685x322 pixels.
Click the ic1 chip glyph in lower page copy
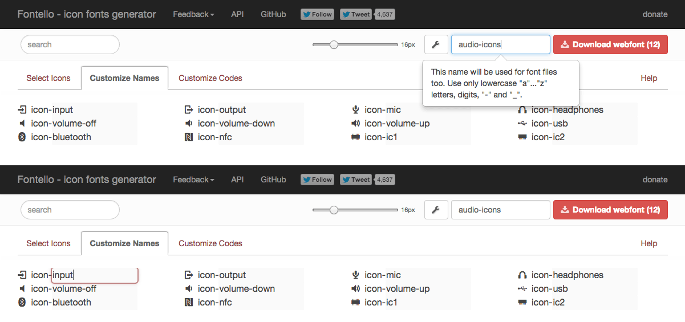tap(356, 303)
